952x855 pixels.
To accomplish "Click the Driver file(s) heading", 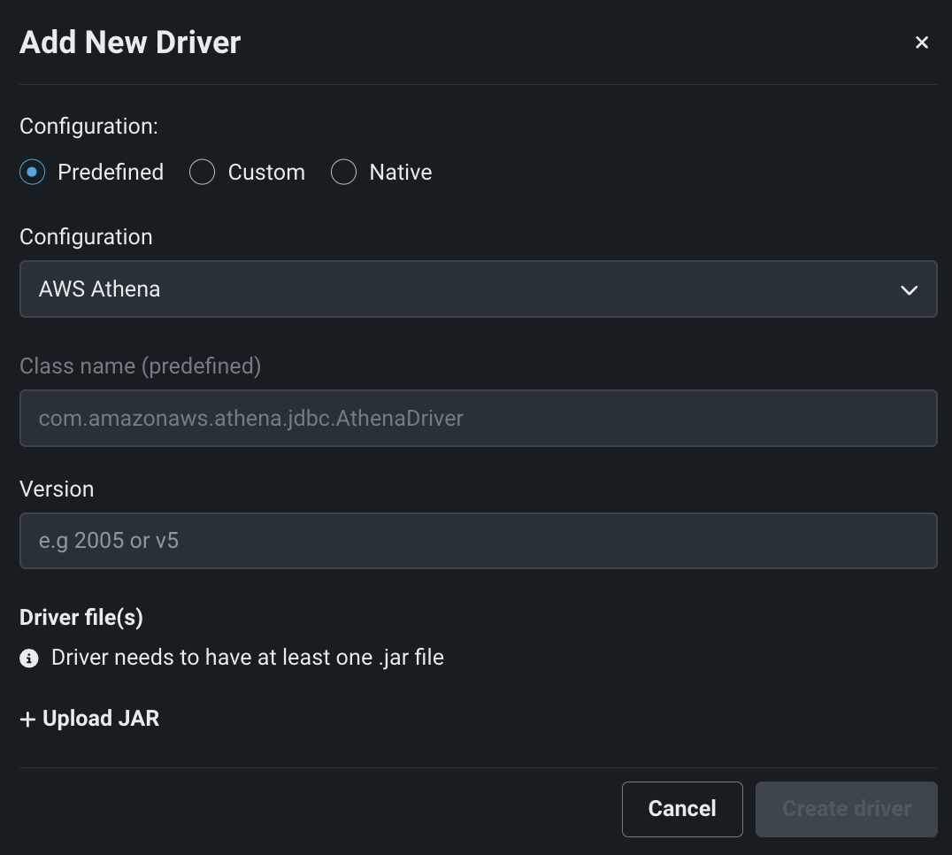I will tap(81, 617).
